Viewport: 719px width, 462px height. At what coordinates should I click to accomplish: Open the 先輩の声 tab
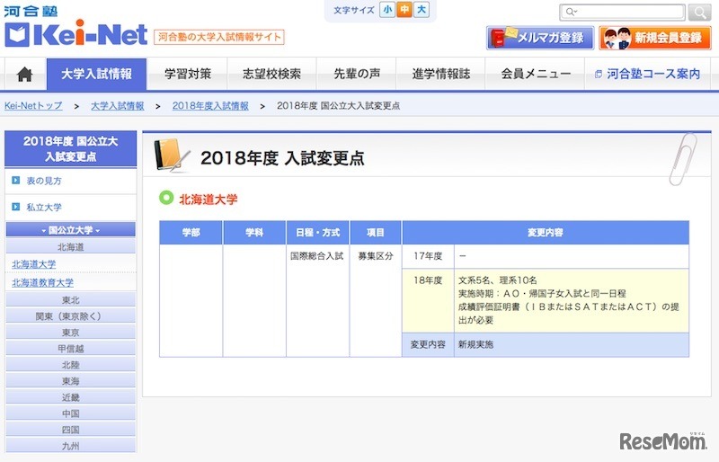[x=357, y=74]
